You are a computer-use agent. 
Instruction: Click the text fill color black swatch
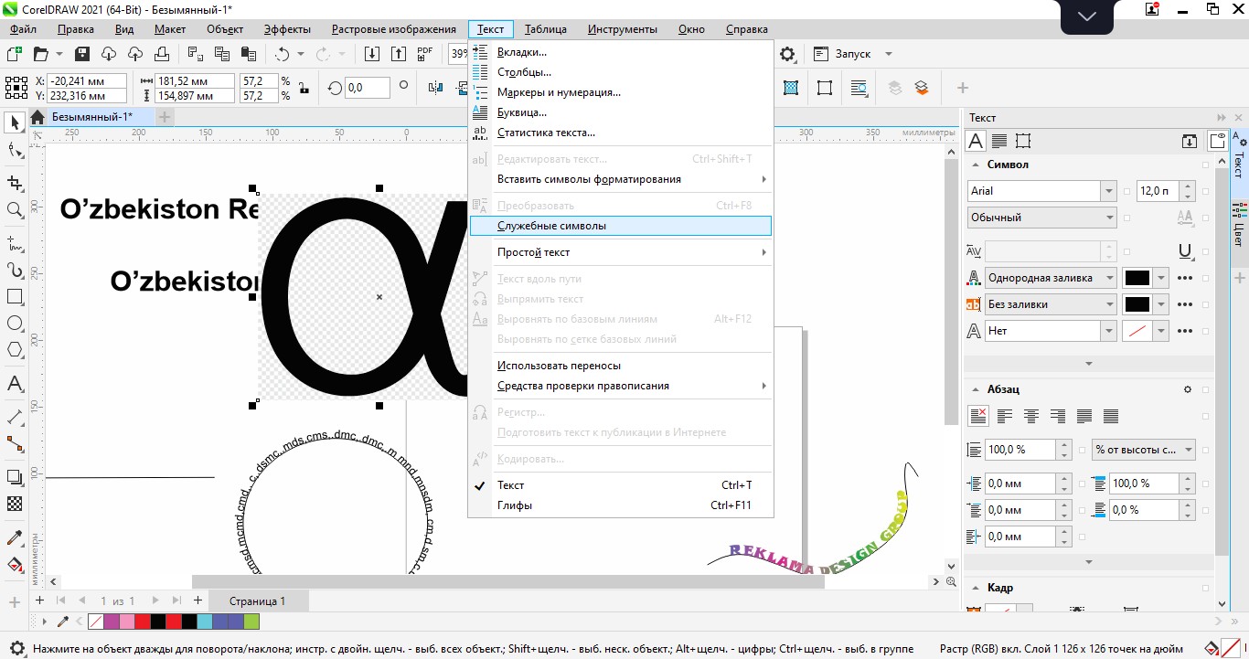tap(1137, 278)
